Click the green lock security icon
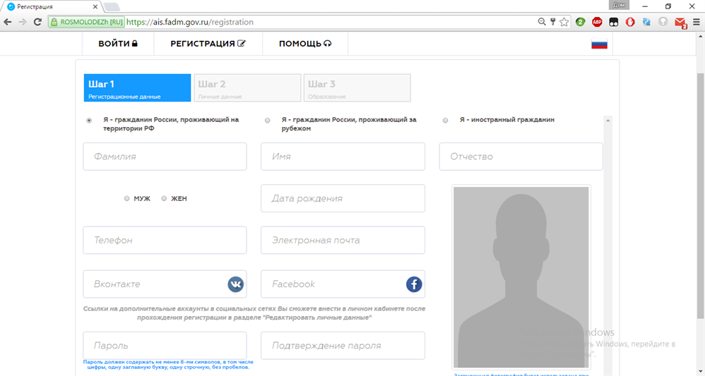Screen dimensions: 705x376 click(x=54, y=22)
